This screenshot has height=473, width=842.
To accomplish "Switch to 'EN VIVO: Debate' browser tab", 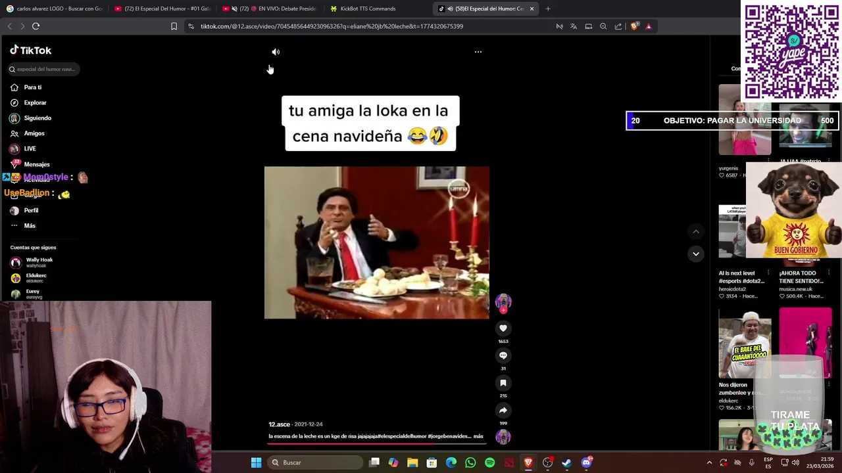I will pyautogui.click(x=270, y=9).
